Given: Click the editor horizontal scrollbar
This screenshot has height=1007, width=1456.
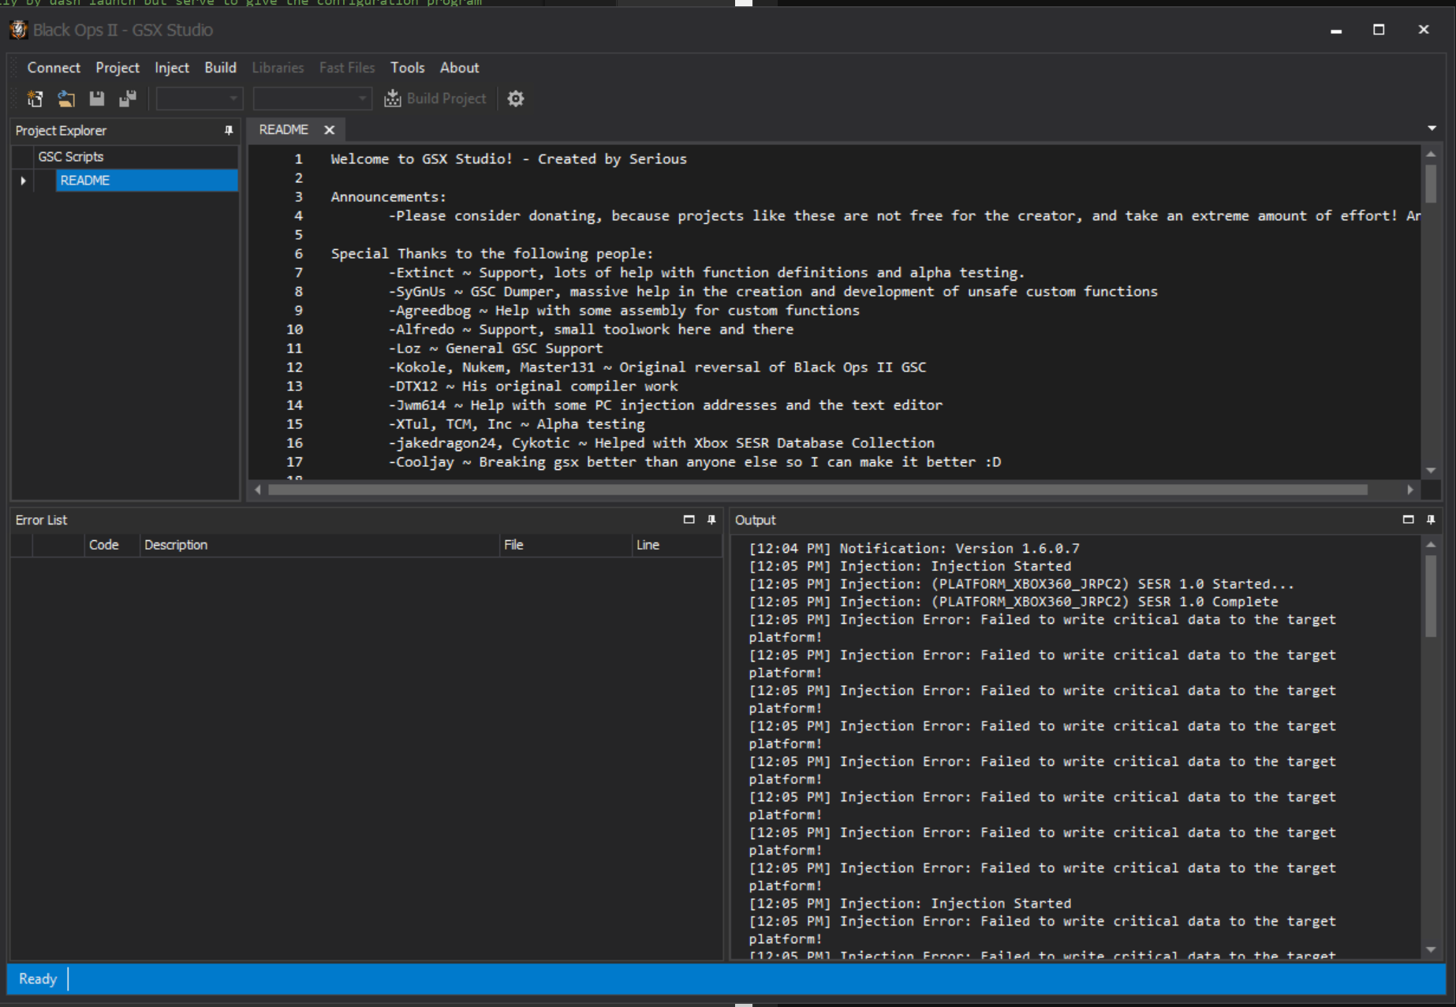Looking at the screenshot, I should [x=817, y=490].
